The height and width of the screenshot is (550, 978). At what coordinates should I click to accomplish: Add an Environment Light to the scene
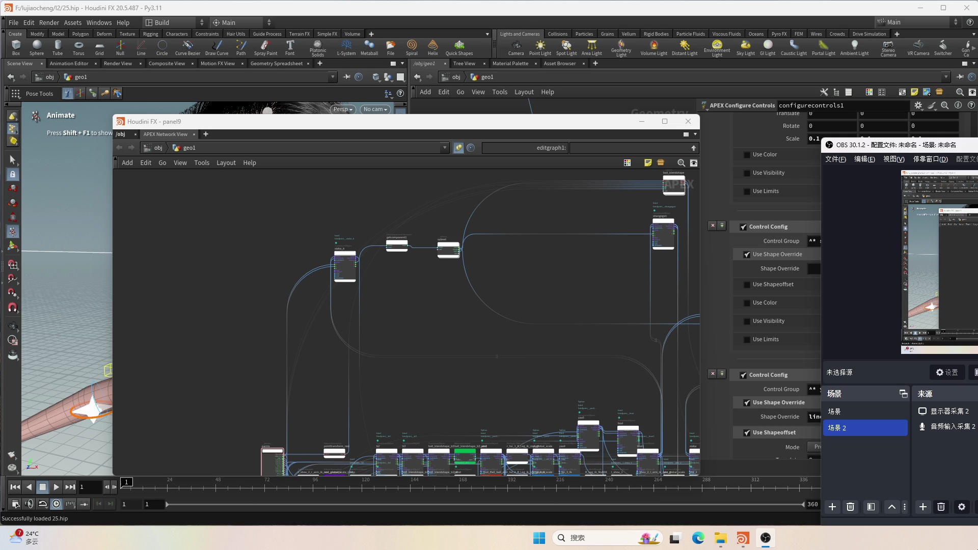pos(717,47)
